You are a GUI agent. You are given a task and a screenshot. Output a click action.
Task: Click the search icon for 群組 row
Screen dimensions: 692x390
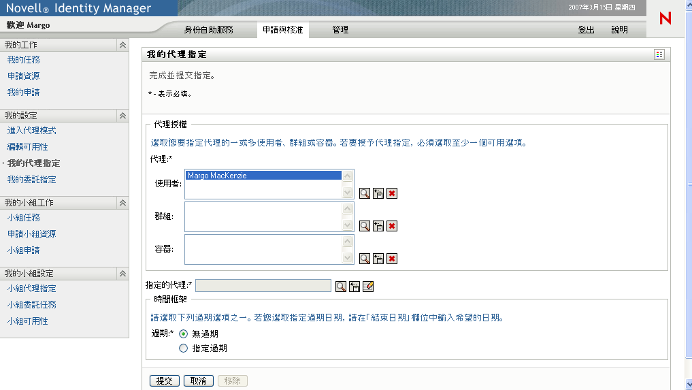[x=365, y=226]
